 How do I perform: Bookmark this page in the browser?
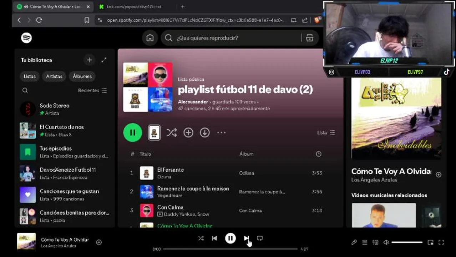pyautogui.click(x=87, y=20)
